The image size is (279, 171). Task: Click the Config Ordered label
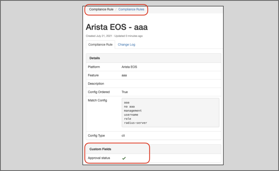[x=99, y=92]
